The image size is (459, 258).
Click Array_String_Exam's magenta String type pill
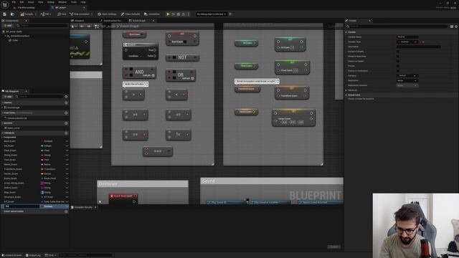tap(42, 183)
